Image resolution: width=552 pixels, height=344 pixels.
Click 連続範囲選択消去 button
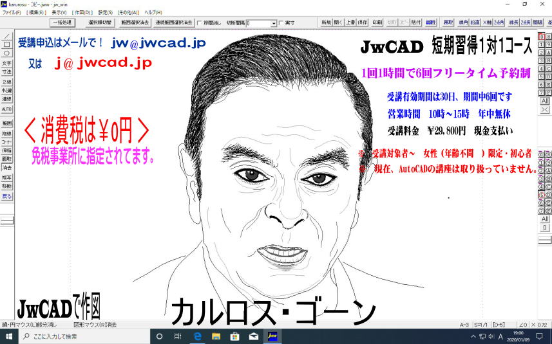tap(174, 23)
